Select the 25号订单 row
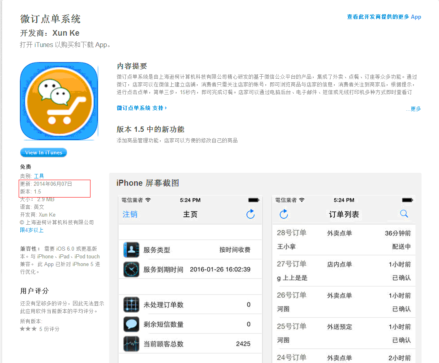 (344, 333)
